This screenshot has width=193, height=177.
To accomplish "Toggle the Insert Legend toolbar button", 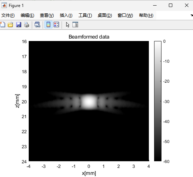I will 56,25.
